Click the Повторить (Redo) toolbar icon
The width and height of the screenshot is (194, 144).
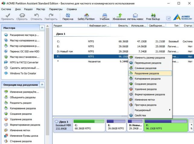51,17
